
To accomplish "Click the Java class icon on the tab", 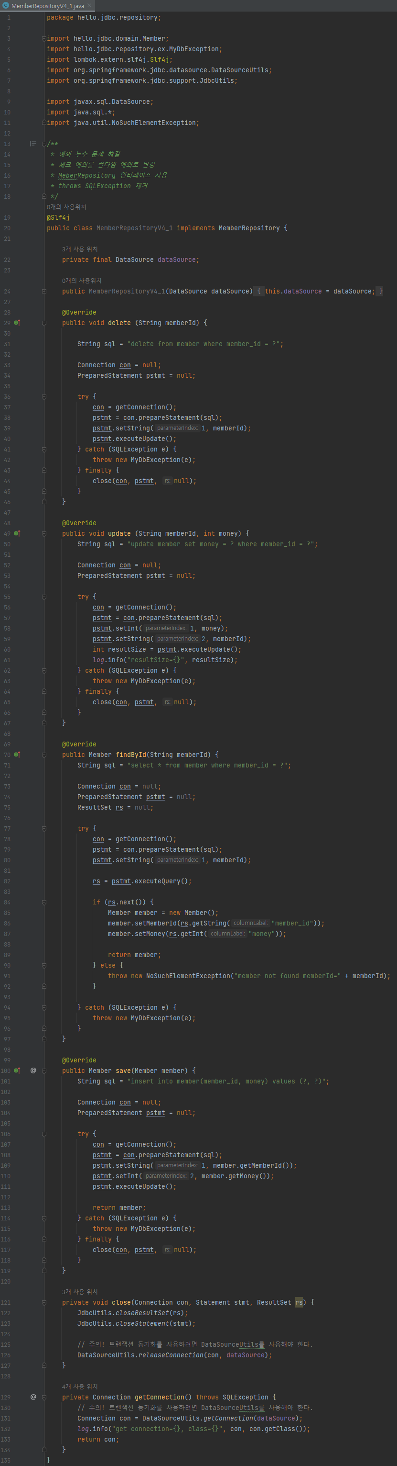I will click(x=6, y=6).
